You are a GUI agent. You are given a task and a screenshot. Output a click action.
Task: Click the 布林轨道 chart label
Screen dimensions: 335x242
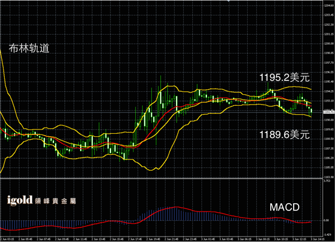pos(29,48)
